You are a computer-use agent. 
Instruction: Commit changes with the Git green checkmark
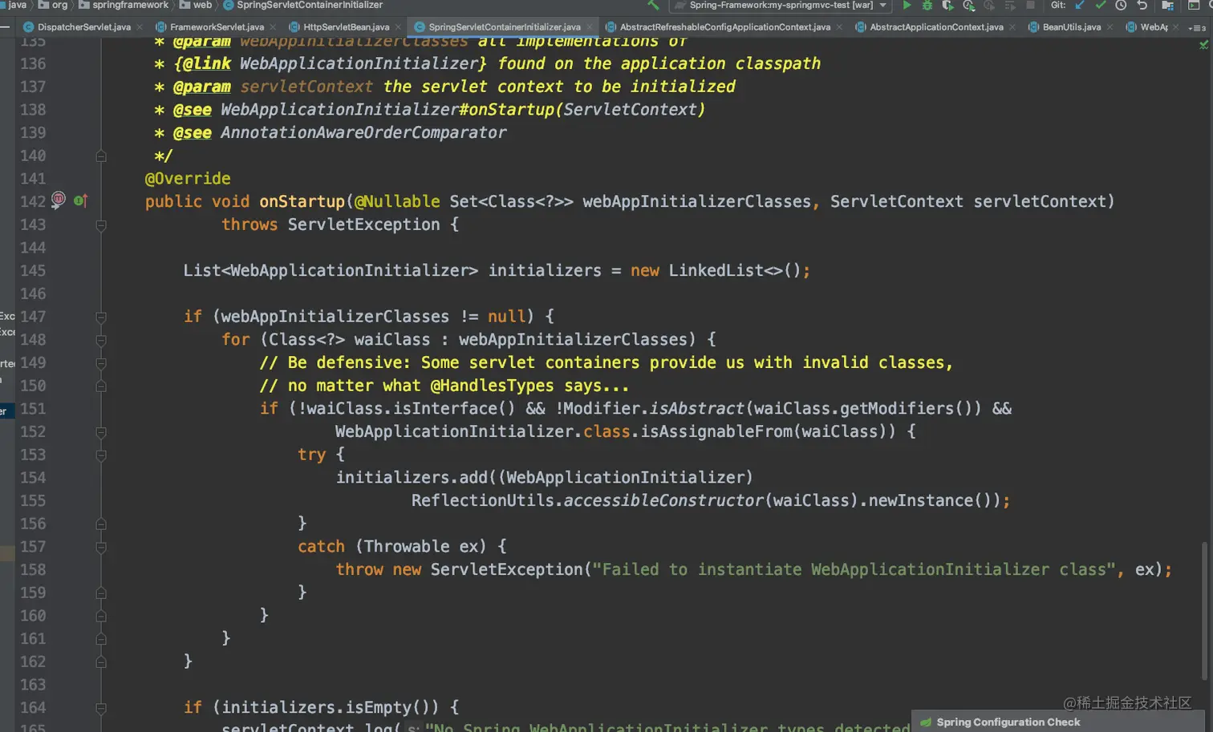[x=1101, y=5]
